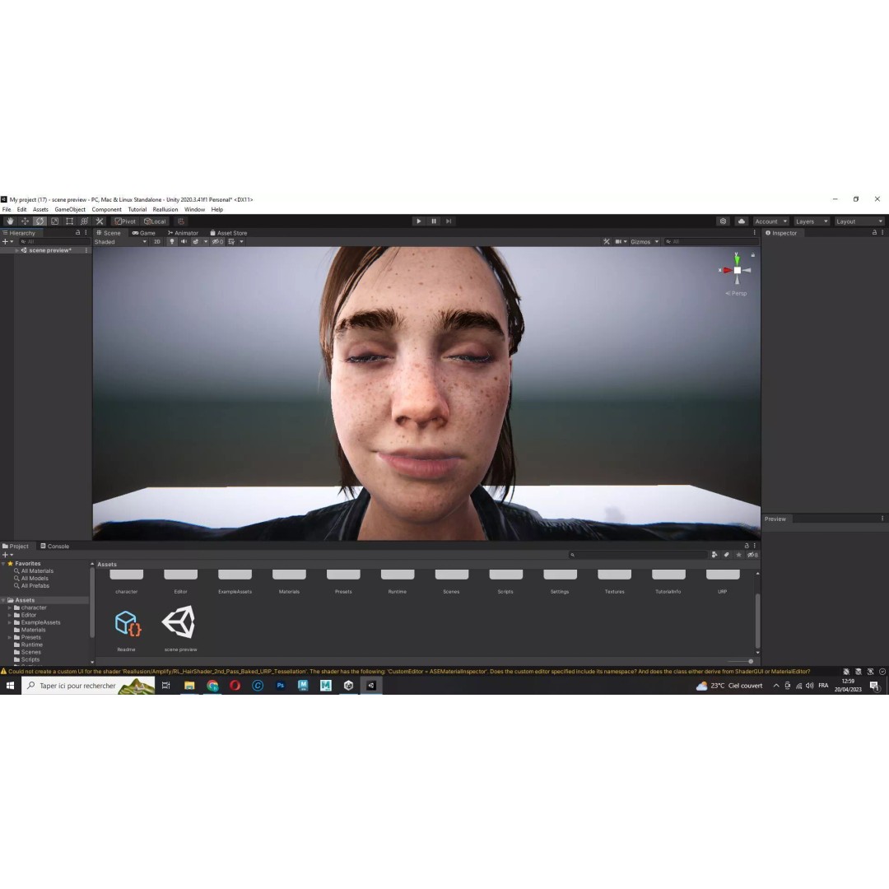Select the Rect Transform tool
The image size is (889, 889).
click(x=69, y=221)
